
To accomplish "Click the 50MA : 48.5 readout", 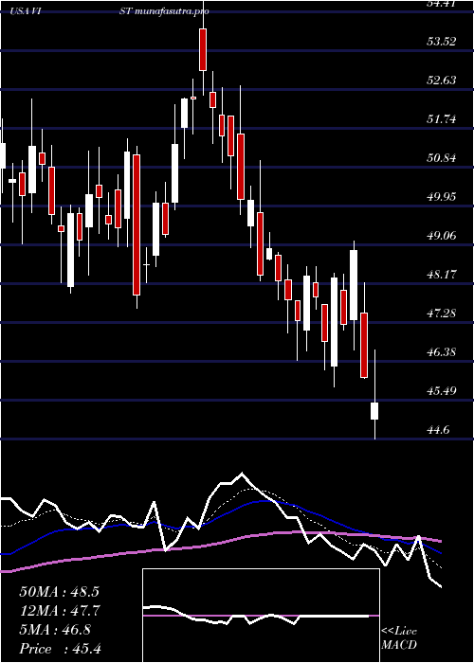I will pos(59,592).
